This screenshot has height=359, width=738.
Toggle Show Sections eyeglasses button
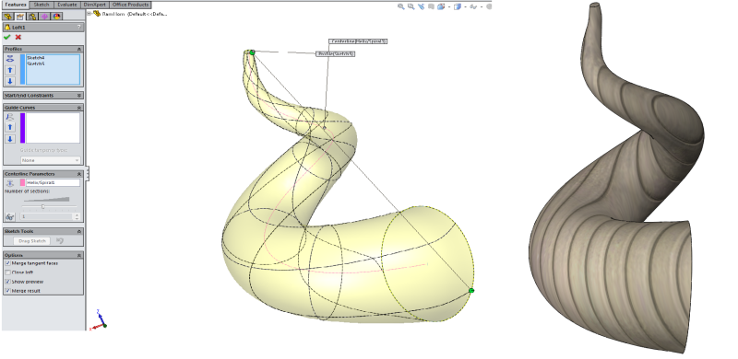point(9,216)
